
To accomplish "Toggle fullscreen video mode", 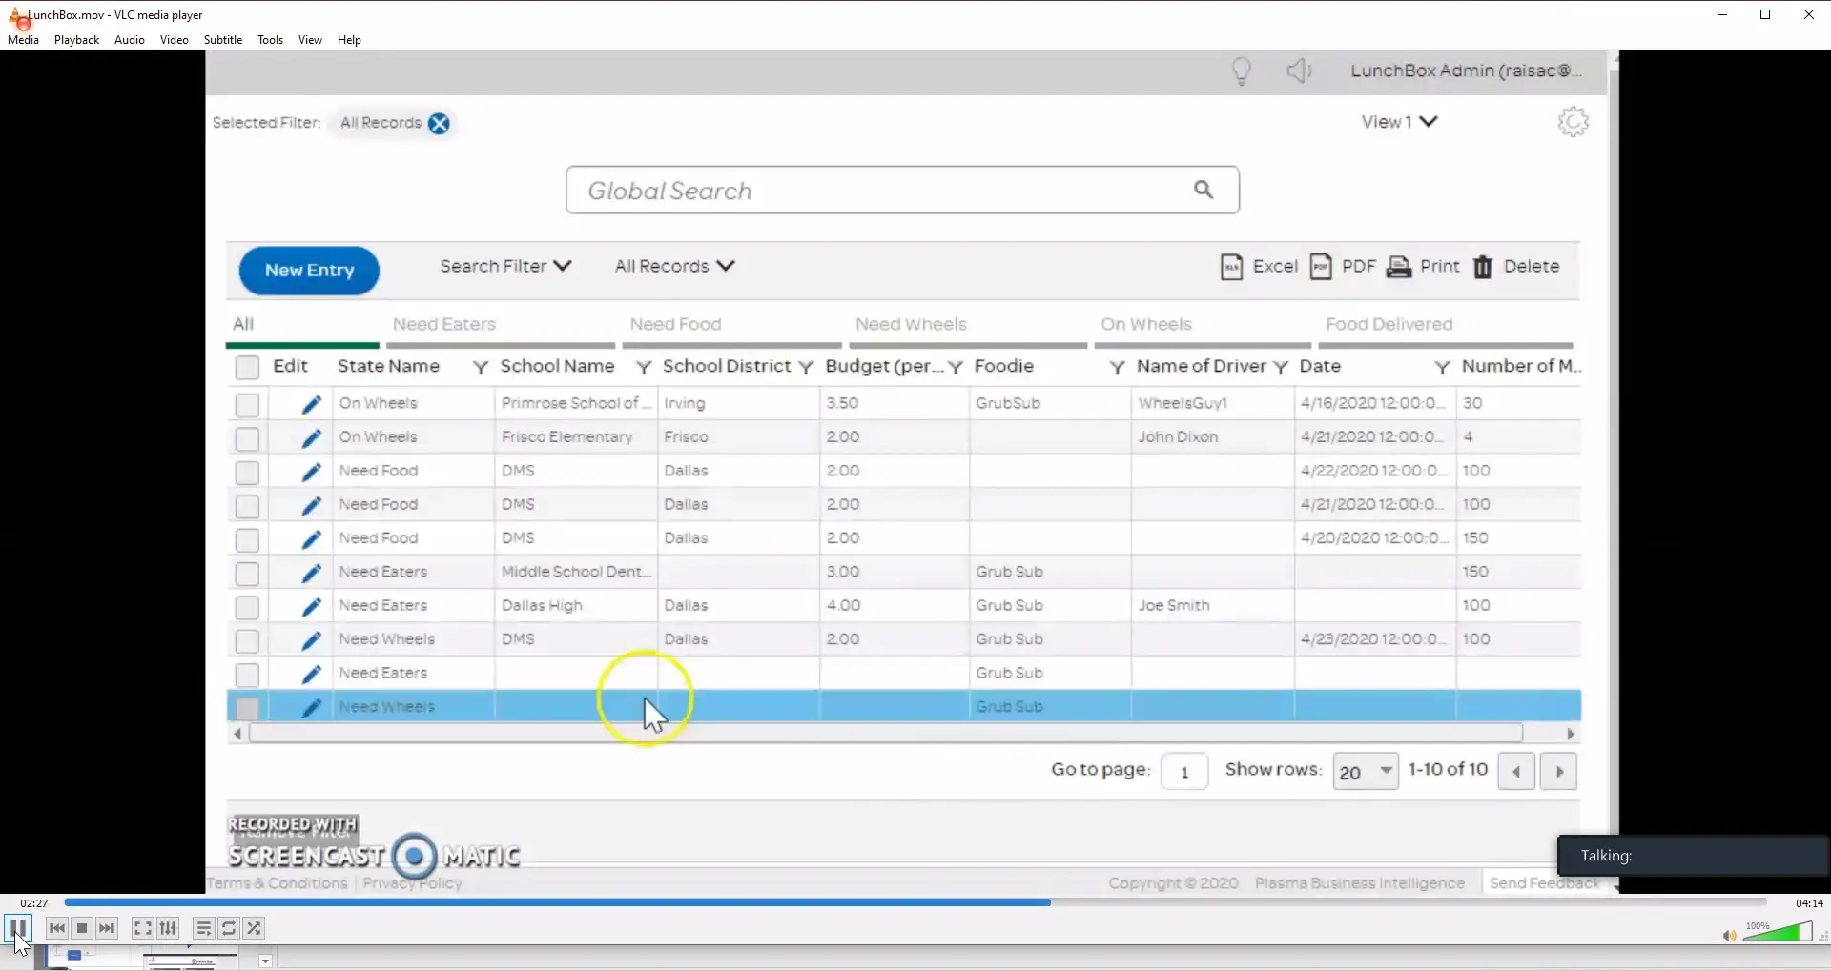I will point(142,928).
